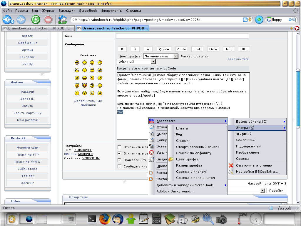Click the 'Перейти' button
The image size is (301, 226).
[276, 190]
